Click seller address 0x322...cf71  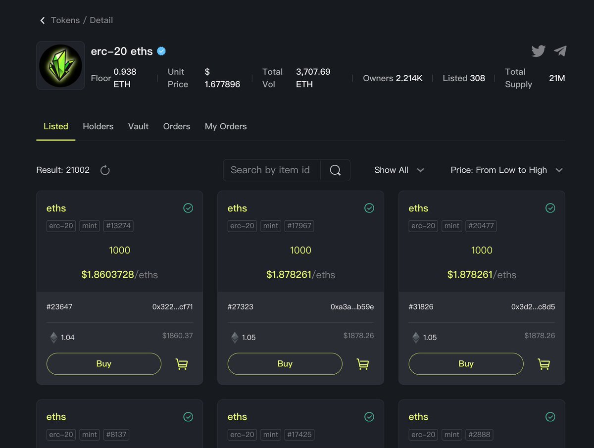tap(173, 307)
